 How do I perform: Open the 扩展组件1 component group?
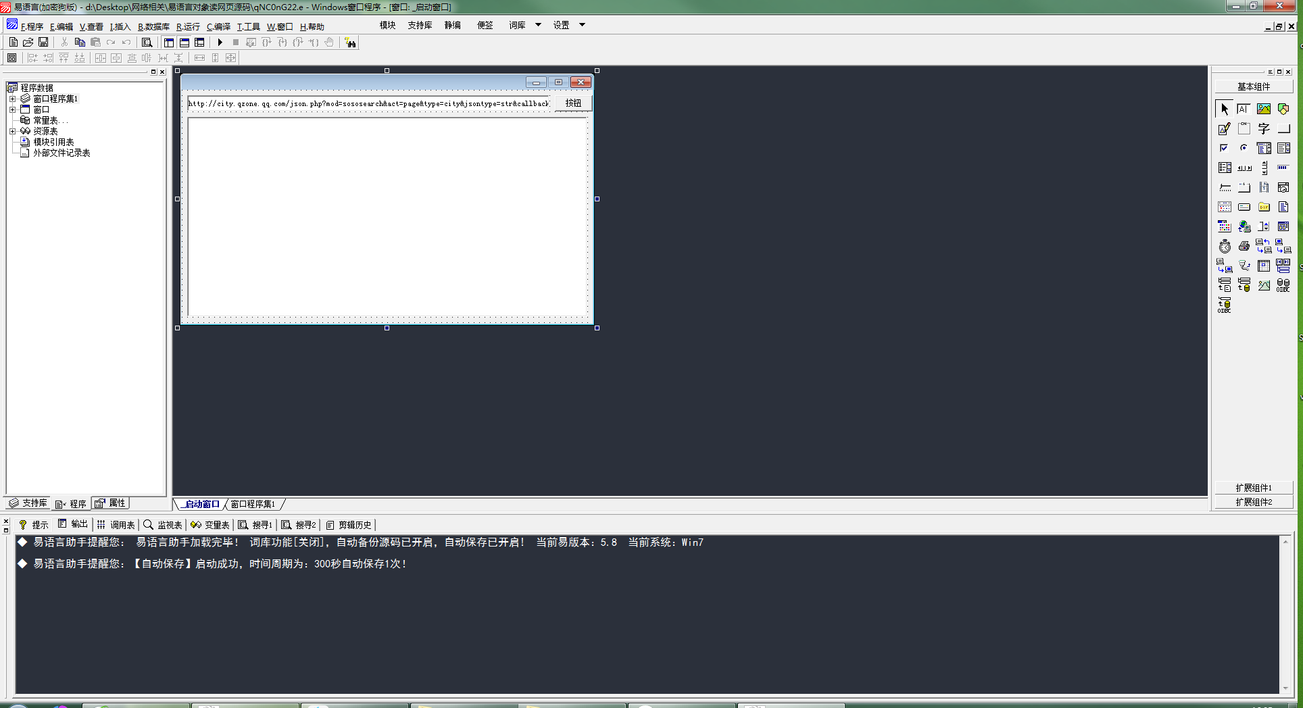[1254, 488]
